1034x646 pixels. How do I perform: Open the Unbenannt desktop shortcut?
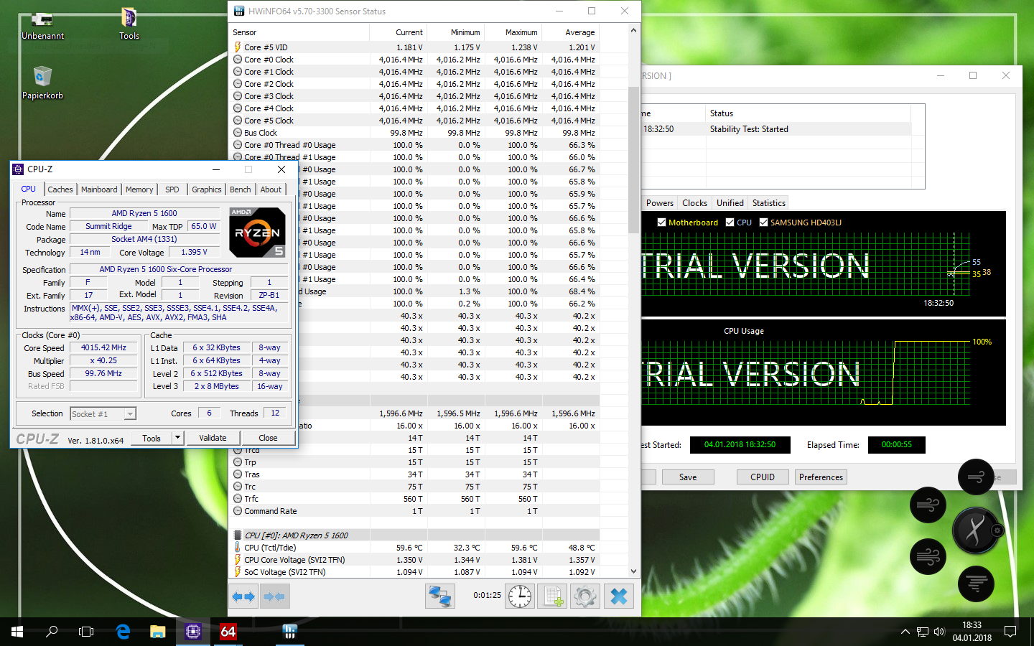[x=42, y=26]
